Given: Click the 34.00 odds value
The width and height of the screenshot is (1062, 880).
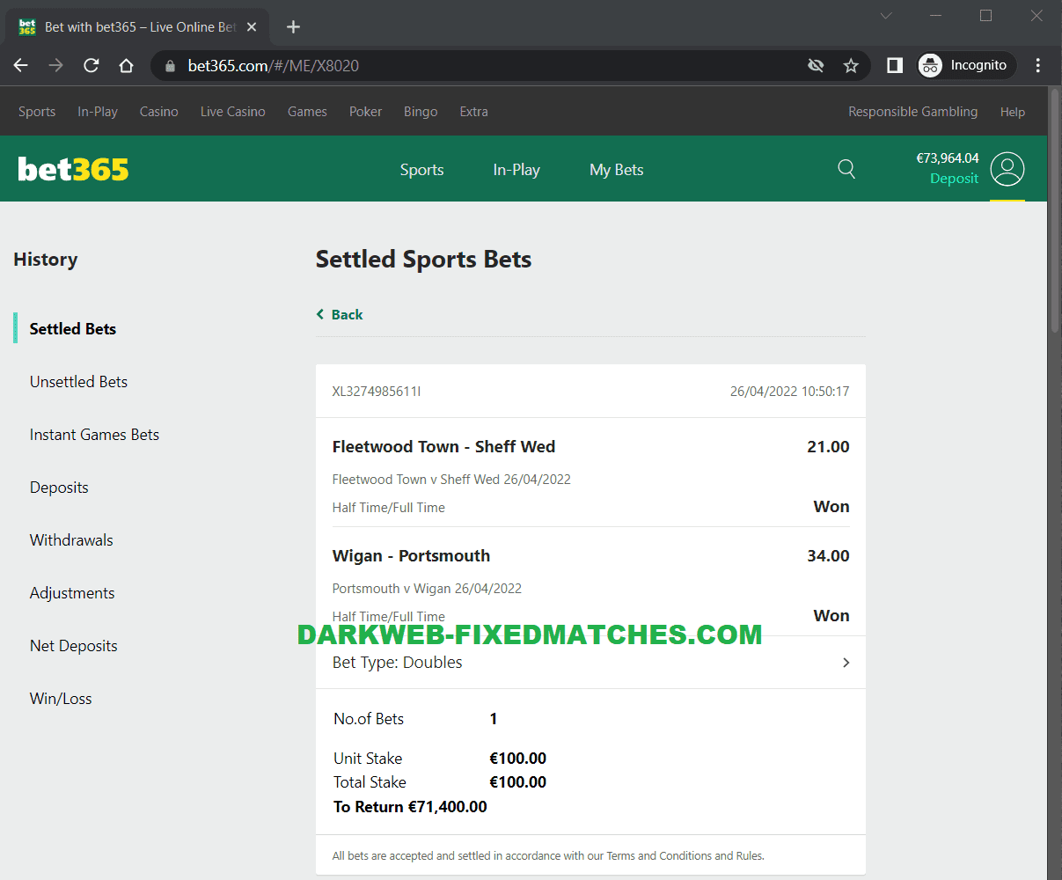Looking at the screenshot, I should coord(828,556).
